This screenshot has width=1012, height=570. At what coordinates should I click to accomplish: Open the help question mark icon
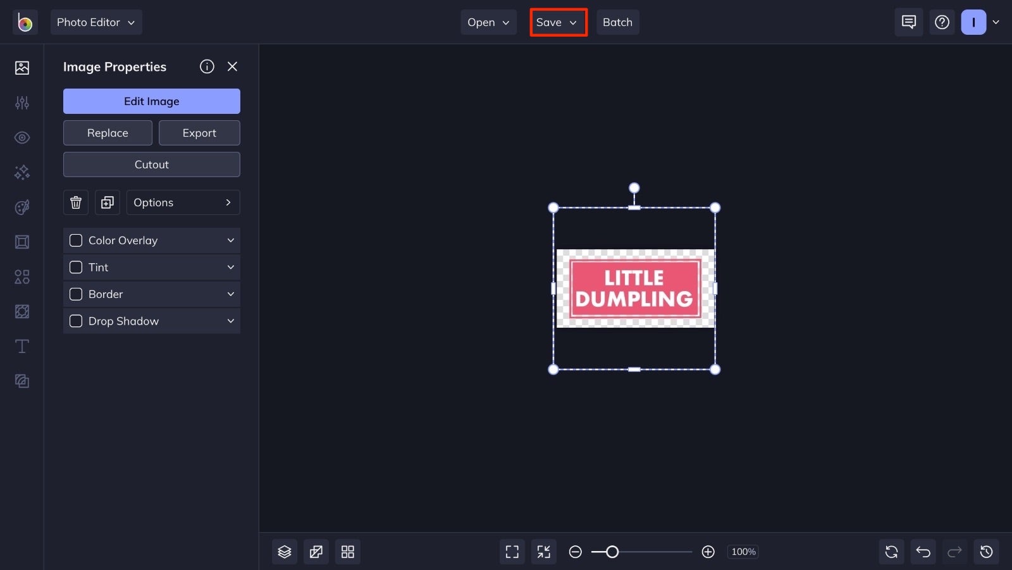click(942, 22)
